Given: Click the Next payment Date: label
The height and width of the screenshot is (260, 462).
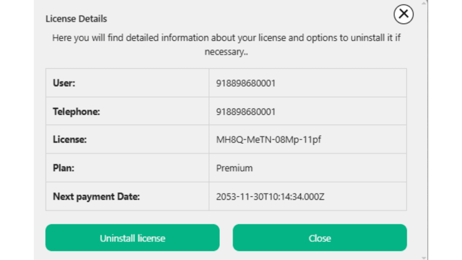Looking at the screenshot, I should [x=96, y=196].
